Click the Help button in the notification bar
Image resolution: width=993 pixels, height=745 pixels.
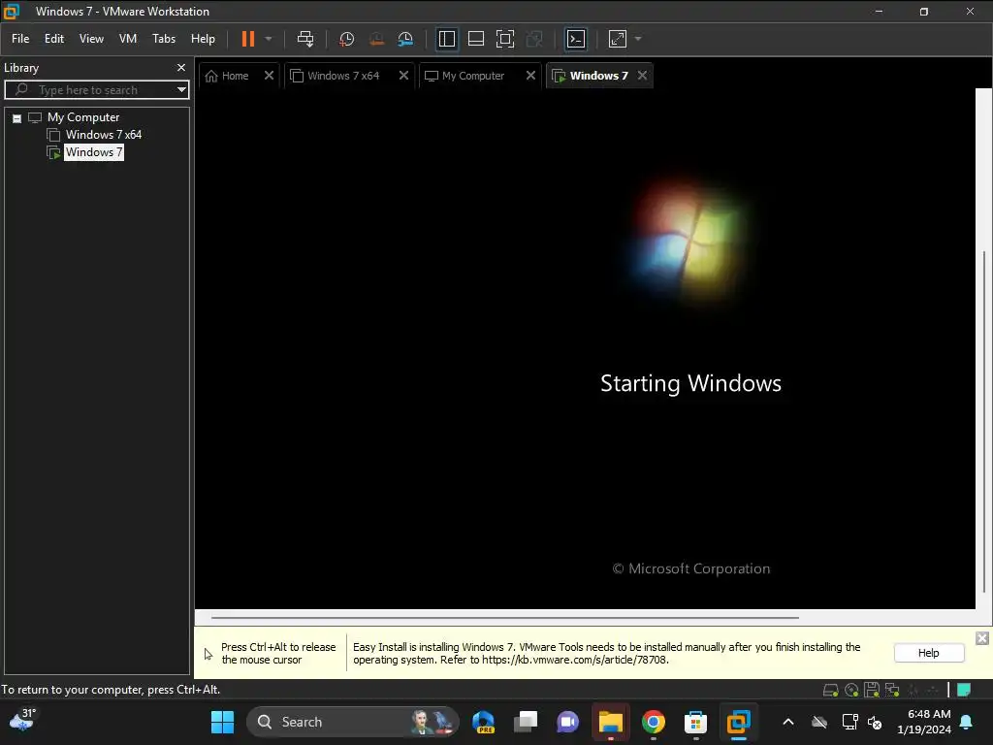[x=928, y=653]
